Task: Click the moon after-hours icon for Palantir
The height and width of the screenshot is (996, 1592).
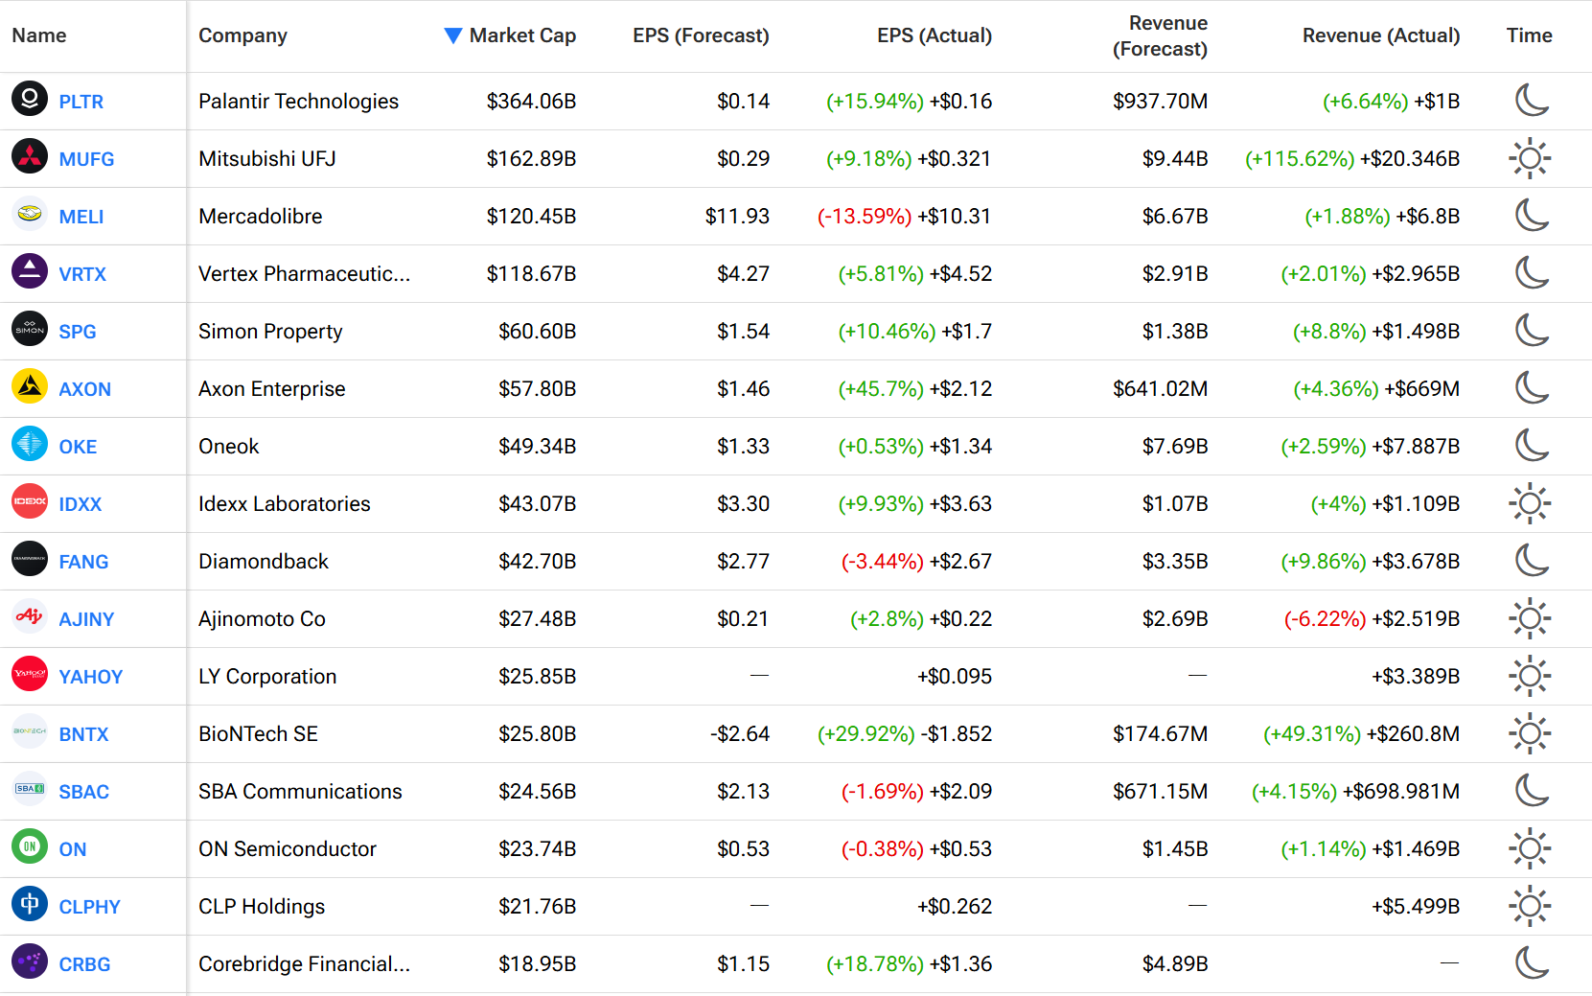Action: [x=1531, y=100]
